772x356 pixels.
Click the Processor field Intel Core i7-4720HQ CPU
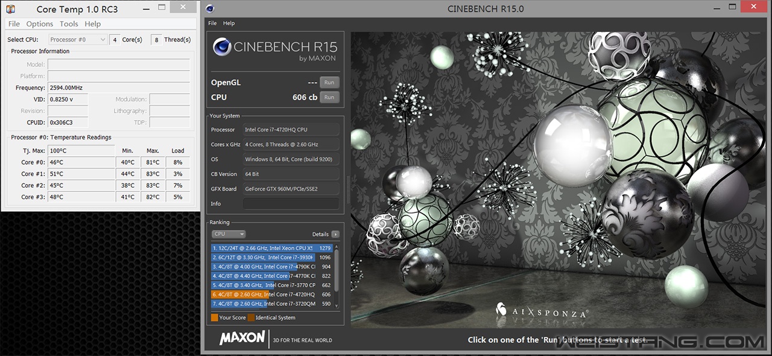[291, 130]
